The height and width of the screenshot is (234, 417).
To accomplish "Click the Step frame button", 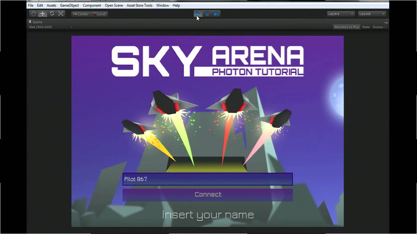I will pos(216,14).
